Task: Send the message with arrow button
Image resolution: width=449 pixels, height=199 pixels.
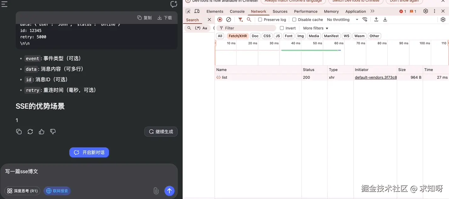Action: [169, 190]
